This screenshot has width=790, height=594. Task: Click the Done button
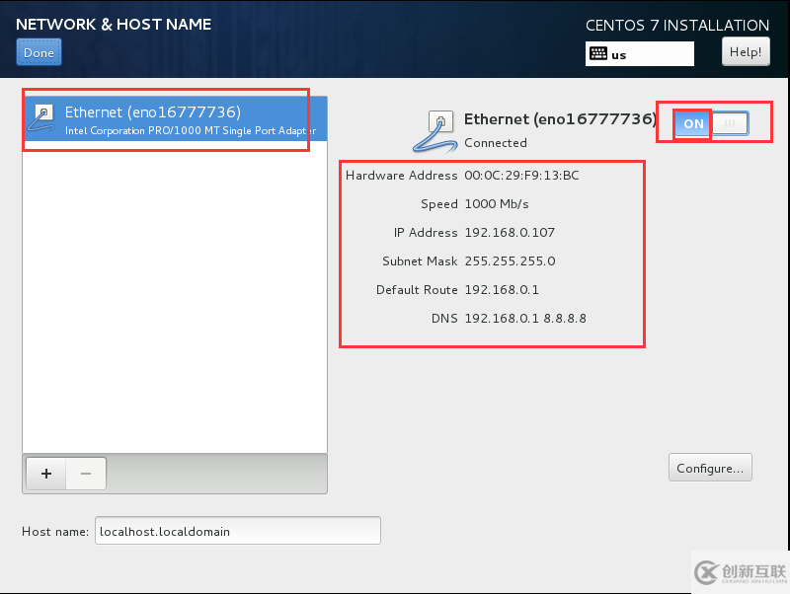pos(39,52)
